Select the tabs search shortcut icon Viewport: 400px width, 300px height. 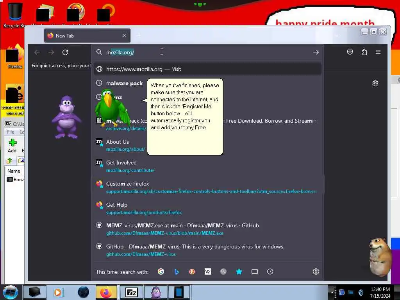(x=255, y=272)
